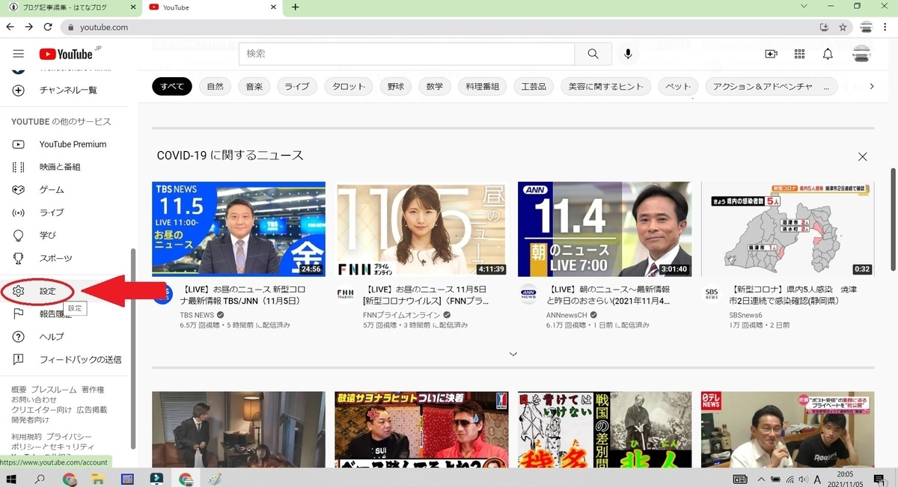The height and width of the screenshot is (487, 898).
Task: Filter by the タロット chip
Action: [348, 87]
